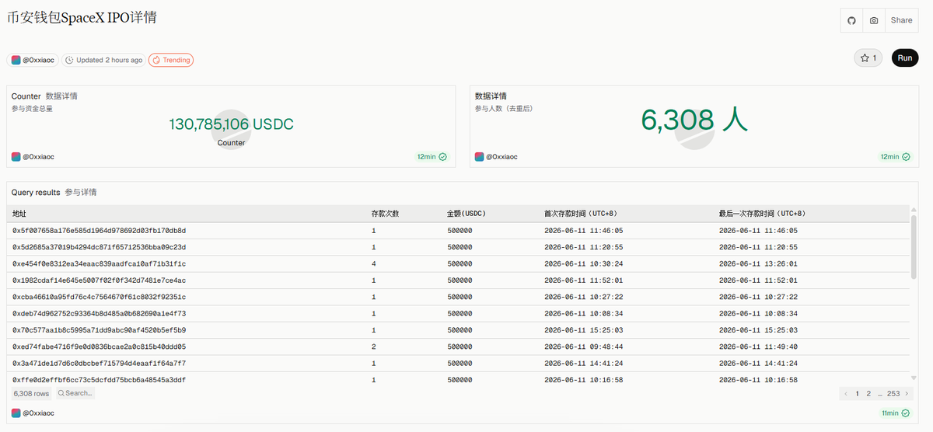Sort by 金额(USDC) column header
This screenshot has height=432, width=933.
click(466, 213)
